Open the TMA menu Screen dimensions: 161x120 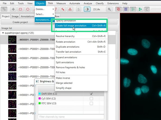tap(50, 3)
